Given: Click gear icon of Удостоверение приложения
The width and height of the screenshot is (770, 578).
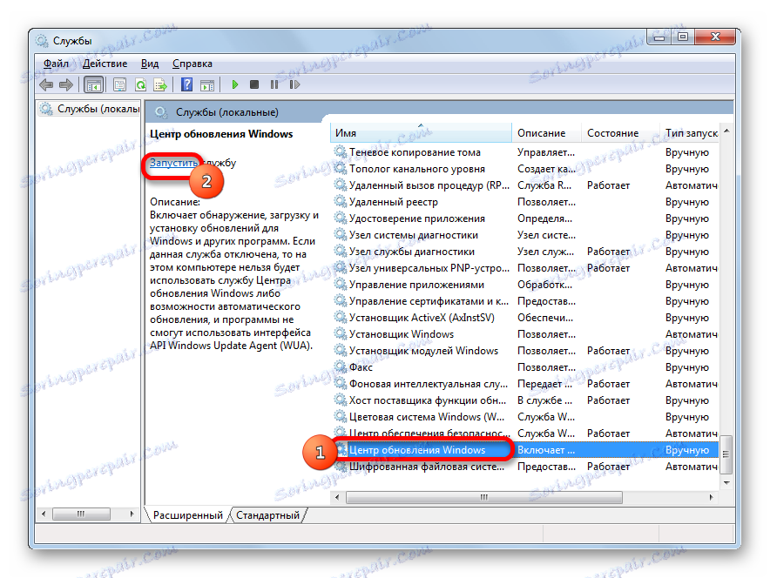Looking at the screenshot, I should click(340, 218).
